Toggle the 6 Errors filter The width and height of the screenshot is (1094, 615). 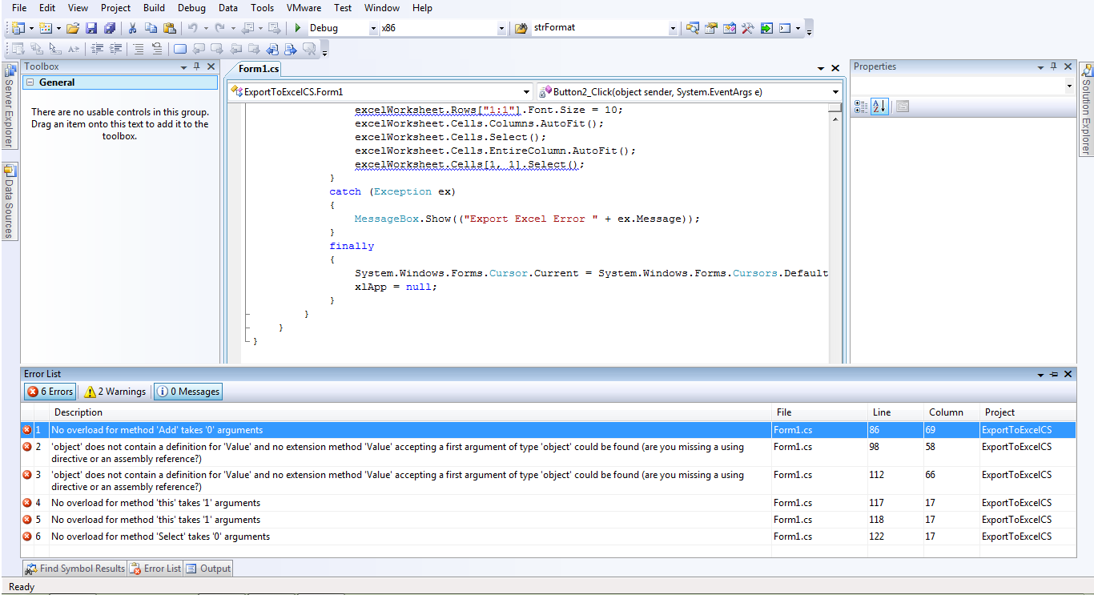(x=50, y=392)
